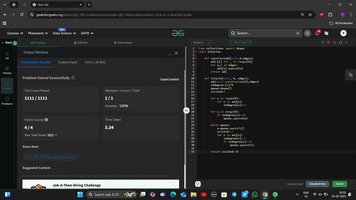The width and height of the screenshot is (356, 200).
Task: Click the import code icon in editor toolbar
Action: (328, 43)
